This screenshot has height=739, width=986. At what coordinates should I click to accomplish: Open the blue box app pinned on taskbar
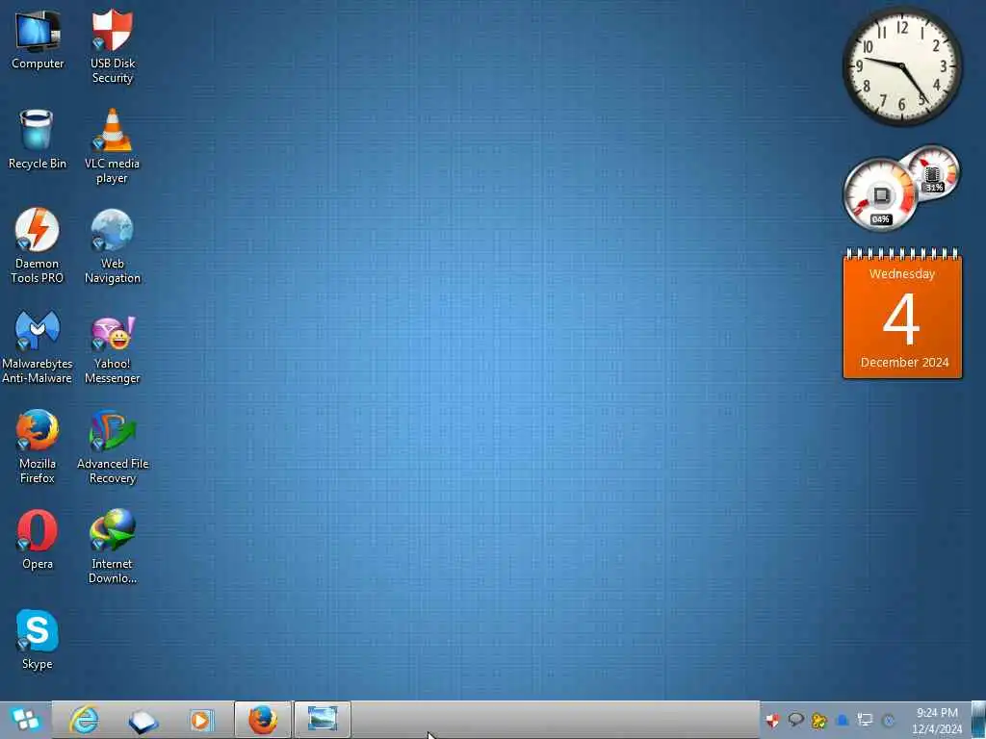pos(143,722)
